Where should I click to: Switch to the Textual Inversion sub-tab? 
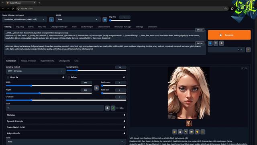pyautogui.click(x=29, y=61)
